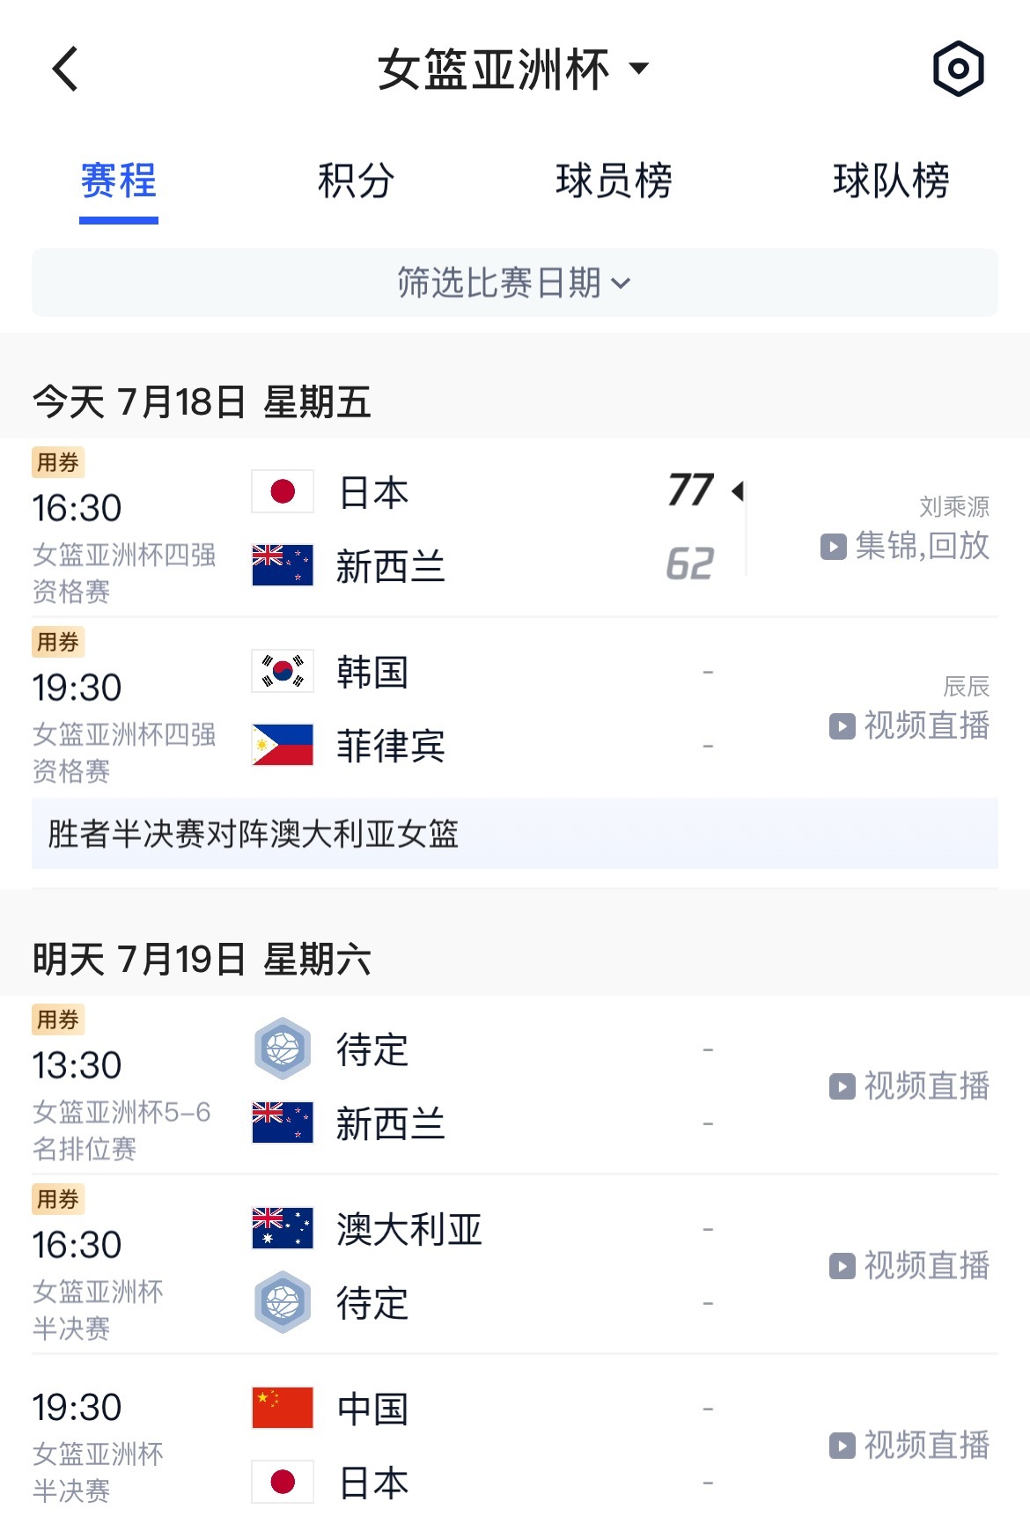Tap the placeholder team logo in 13:30 match

pos(283,1049)
